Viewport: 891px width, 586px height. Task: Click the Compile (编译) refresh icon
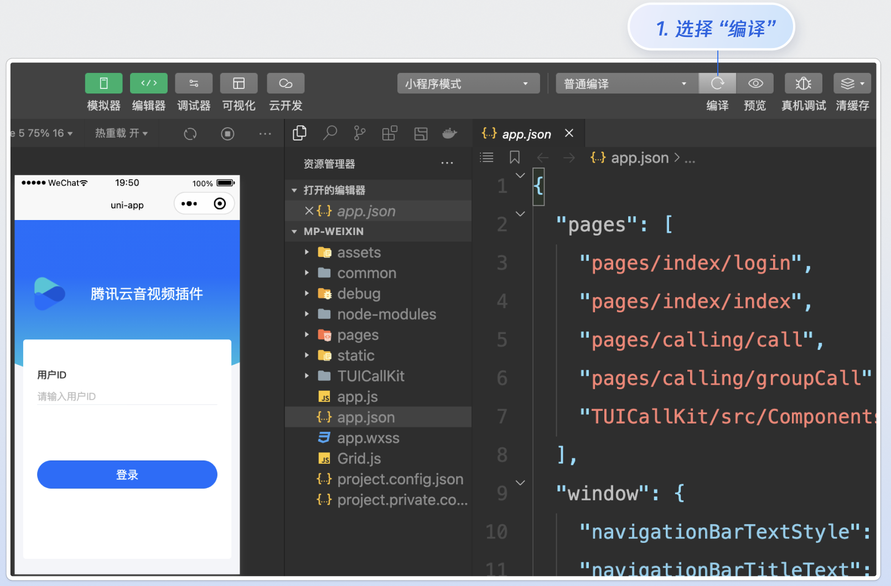[x=717, y=83]
